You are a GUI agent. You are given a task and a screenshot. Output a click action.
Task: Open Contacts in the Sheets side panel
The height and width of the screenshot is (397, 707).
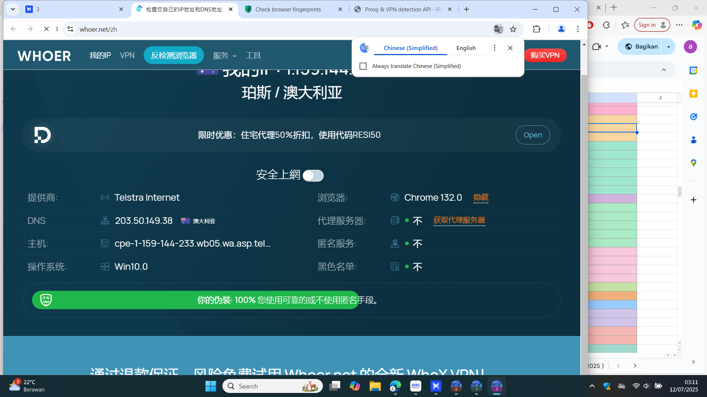[x=693, y=140]
